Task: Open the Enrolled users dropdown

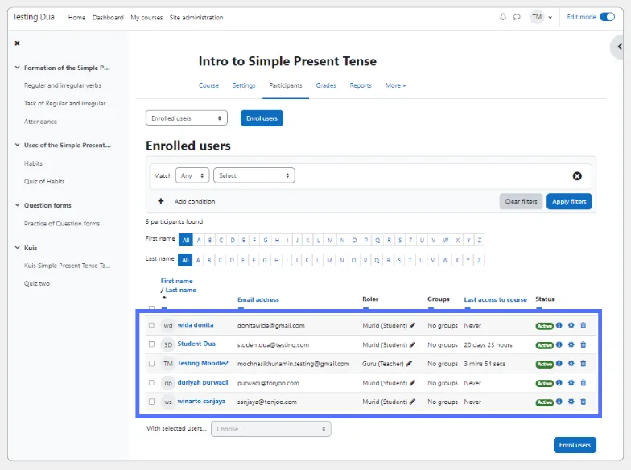Action: [x=187, y=118]
